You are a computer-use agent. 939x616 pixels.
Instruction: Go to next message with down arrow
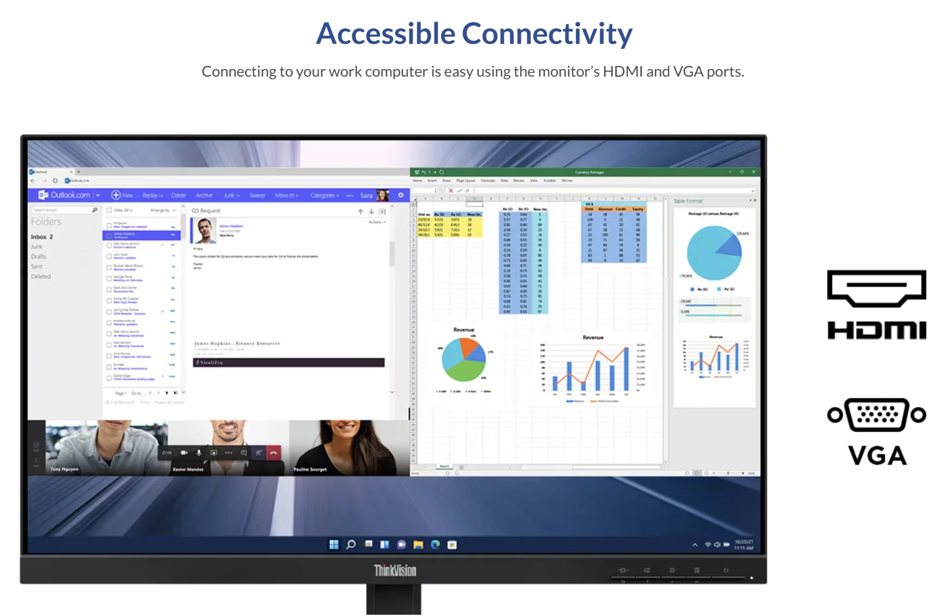click(x=371, y=211)
